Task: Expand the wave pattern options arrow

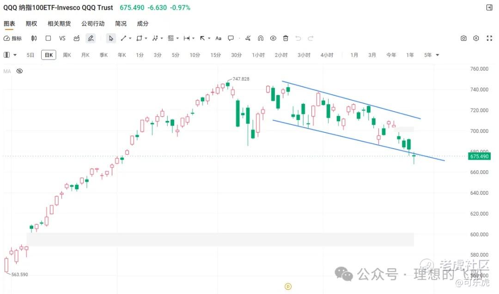Action: click(x=162, y=38)
